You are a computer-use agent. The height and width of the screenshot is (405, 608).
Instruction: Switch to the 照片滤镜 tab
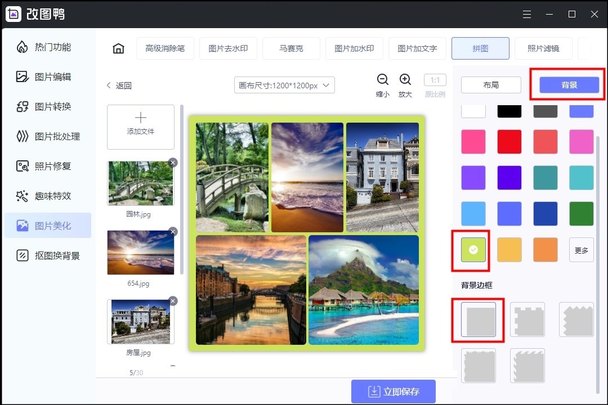point(544,48)
